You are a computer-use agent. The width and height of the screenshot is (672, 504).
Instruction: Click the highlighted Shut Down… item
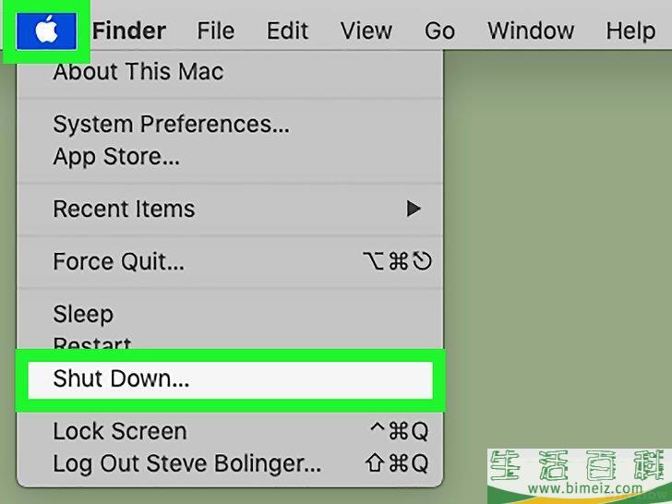pyautogui.click(x=230, y=379)
